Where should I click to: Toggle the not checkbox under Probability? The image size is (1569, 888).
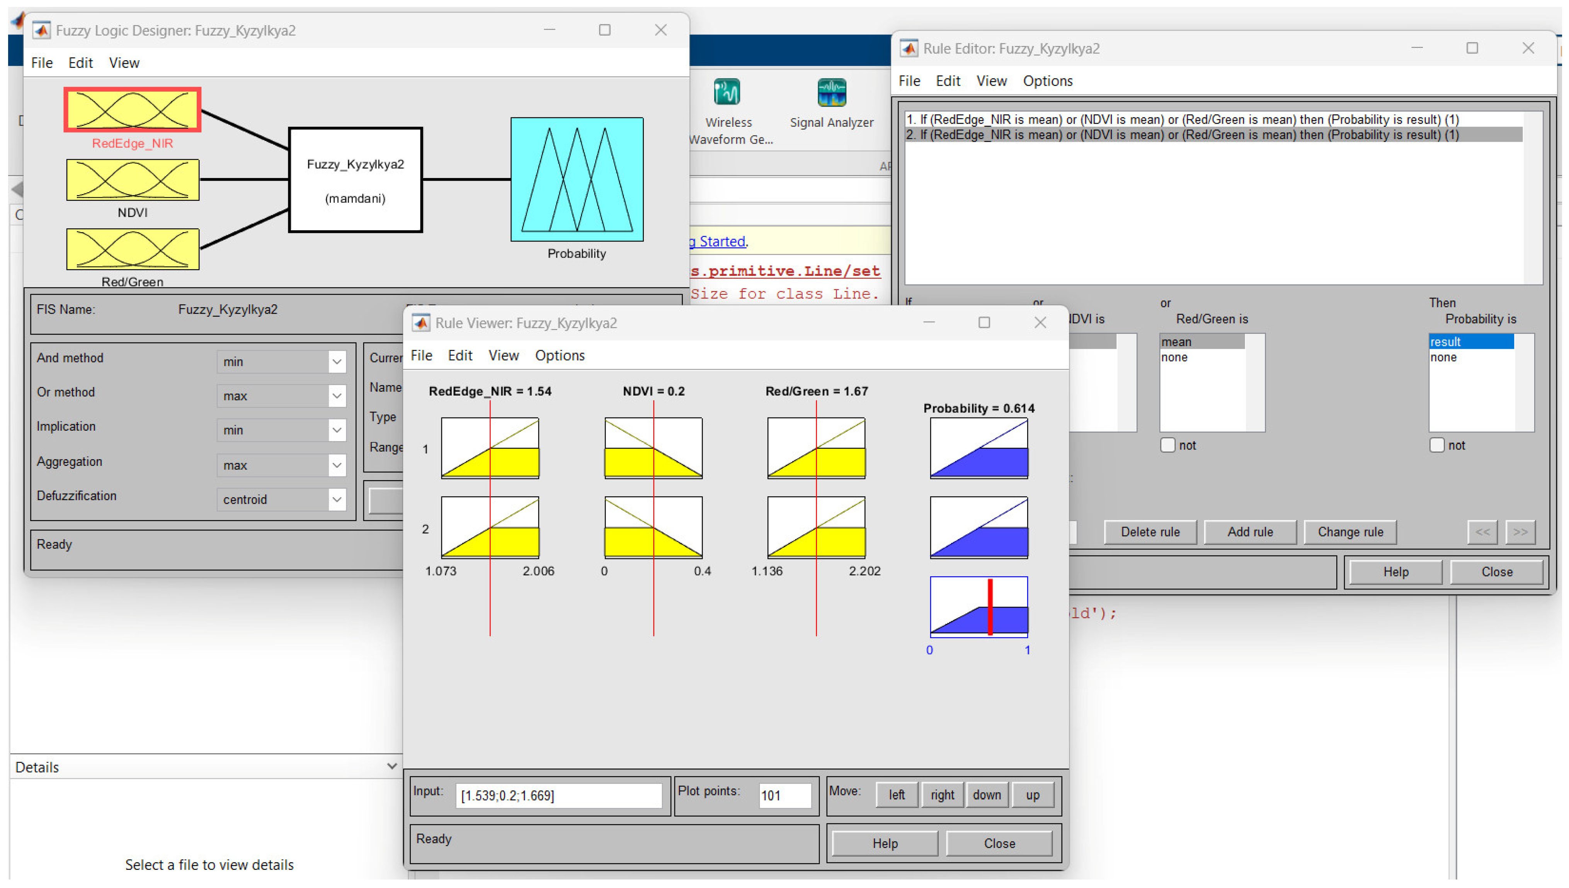point(1436,445)
